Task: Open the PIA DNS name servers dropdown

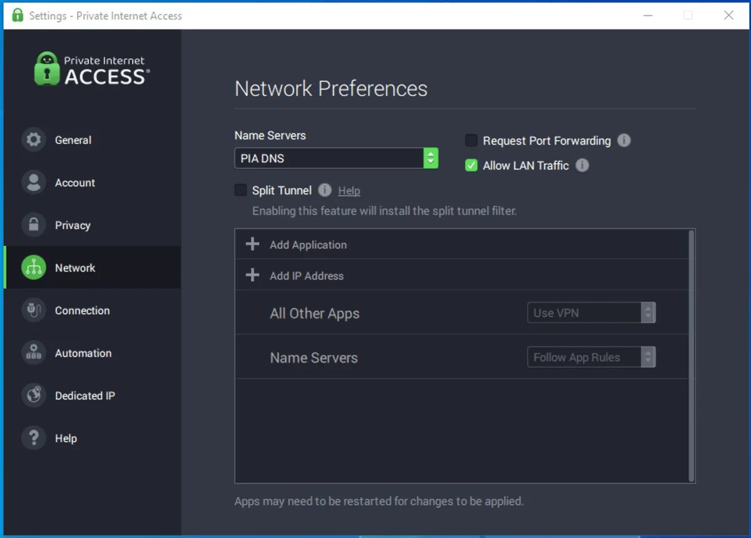Action: pos(336,158)
